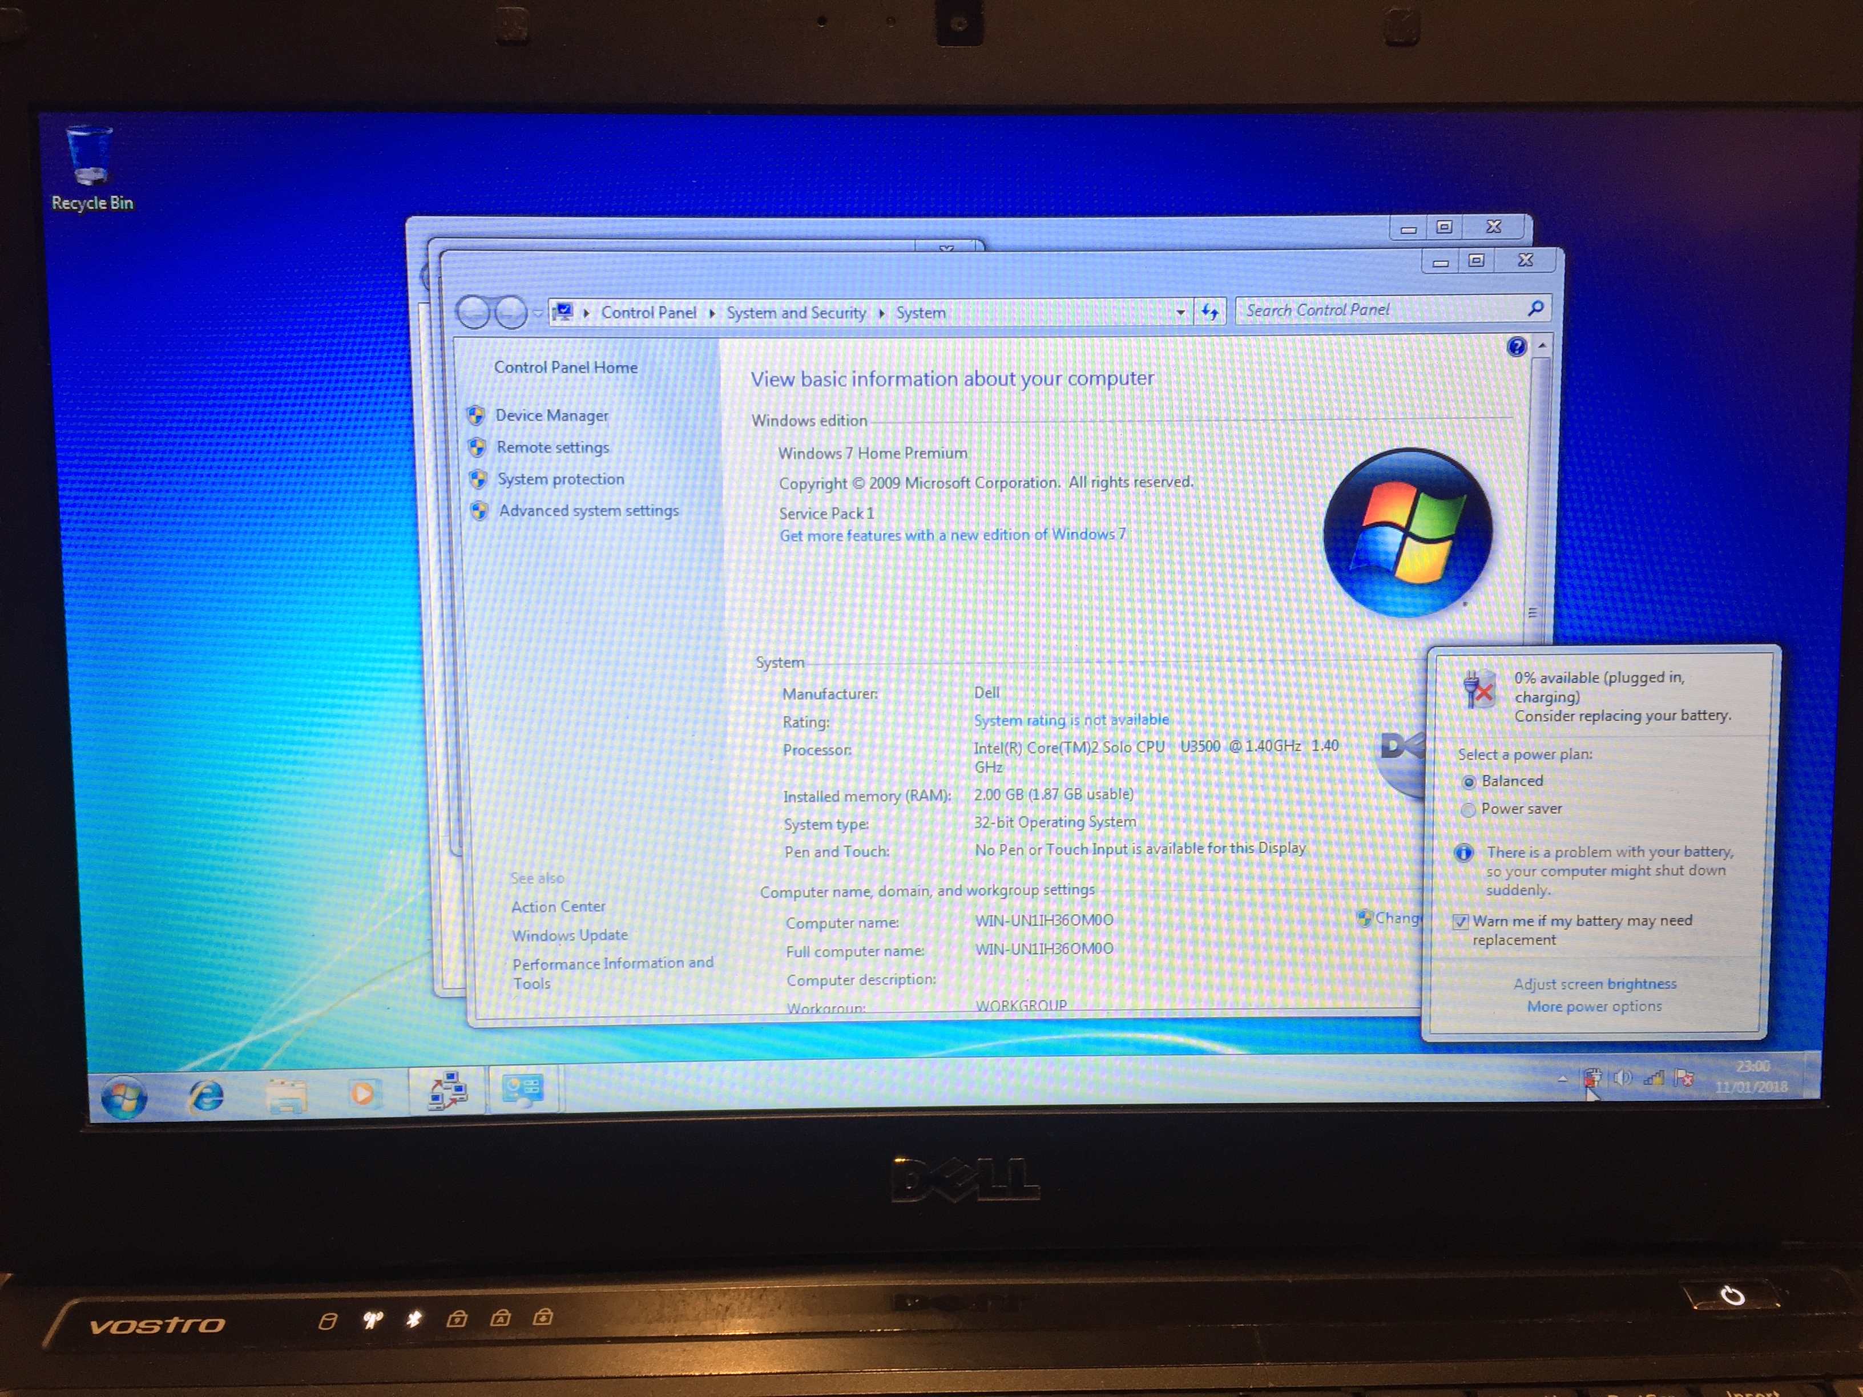Open the recent pages dropdown near the back button
This screenshot has height=1397, width=1863.
(537, 313)
